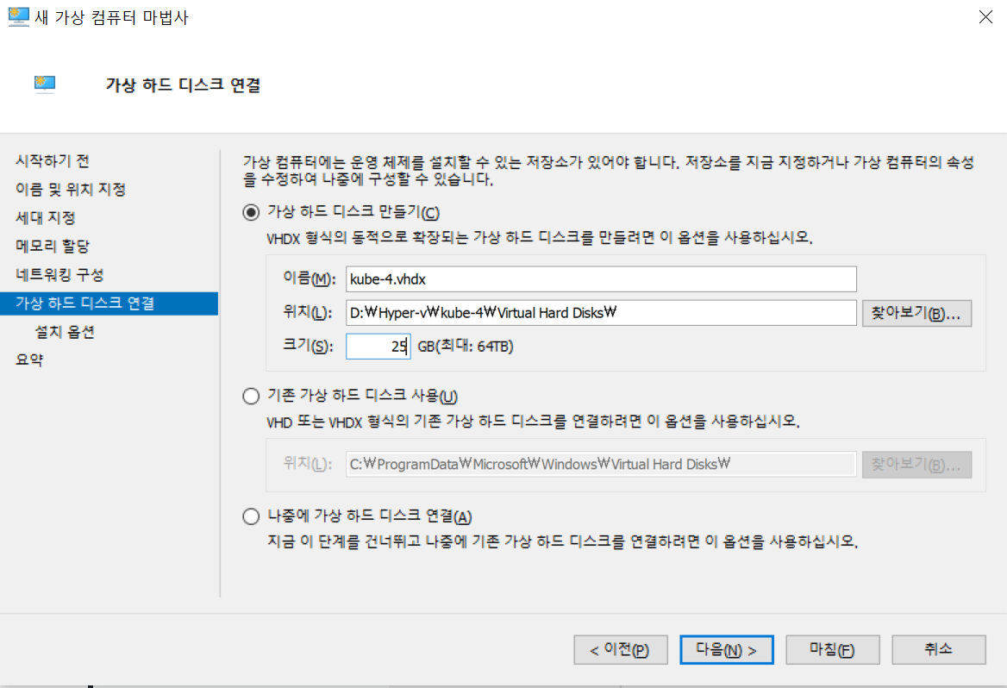Open the 메모리 할당 step
The height and width of the screenshot is (688, 1007).
pos(53,246)
